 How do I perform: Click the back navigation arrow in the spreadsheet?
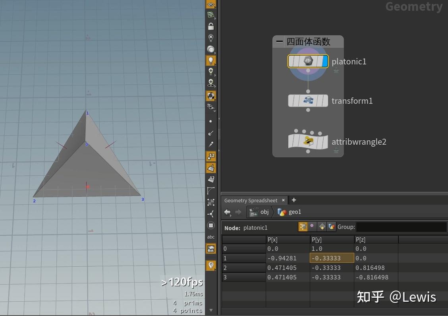(227, 212)
